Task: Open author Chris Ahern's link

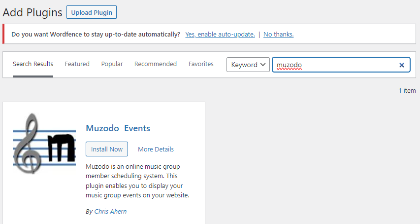Action: pos(110,211)
